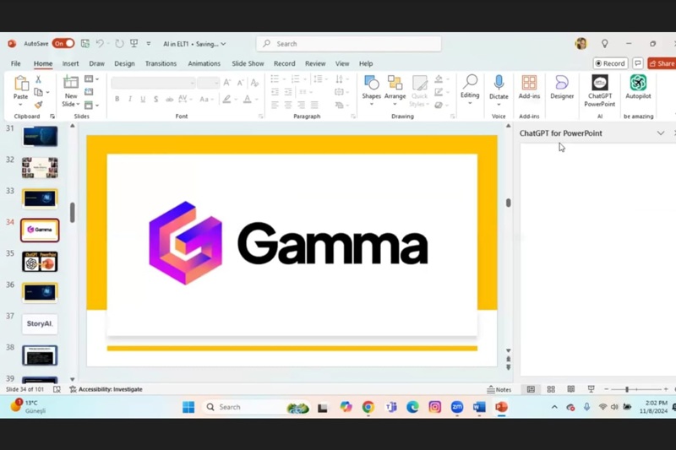The height and width of the screenshot is (450, 676).
Task: Switch to the Slide Show tab
Action: pos(248,63)
